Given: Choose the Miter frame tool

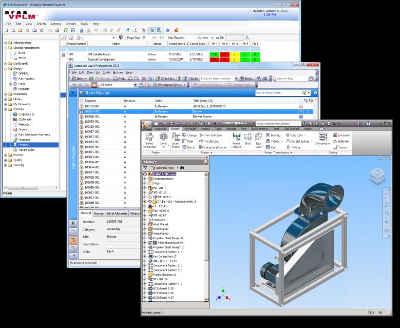Looking at the screenshot, I should (x=188, y=141).
